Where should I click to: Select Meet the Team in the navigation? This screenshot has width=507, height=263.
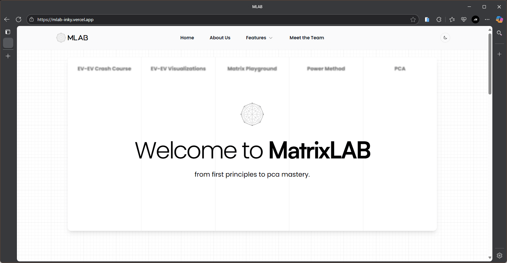click(306, 37)
